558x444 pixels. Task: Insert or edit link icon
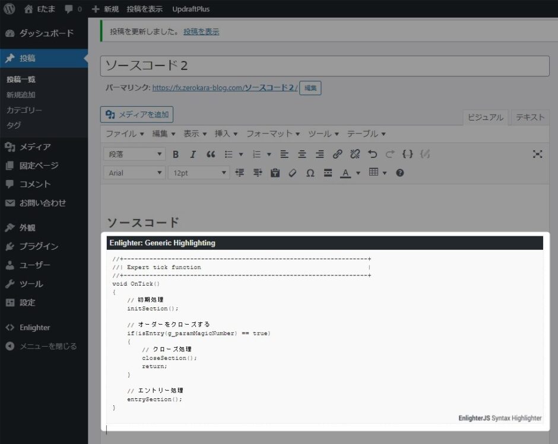(x=337, y=154)
